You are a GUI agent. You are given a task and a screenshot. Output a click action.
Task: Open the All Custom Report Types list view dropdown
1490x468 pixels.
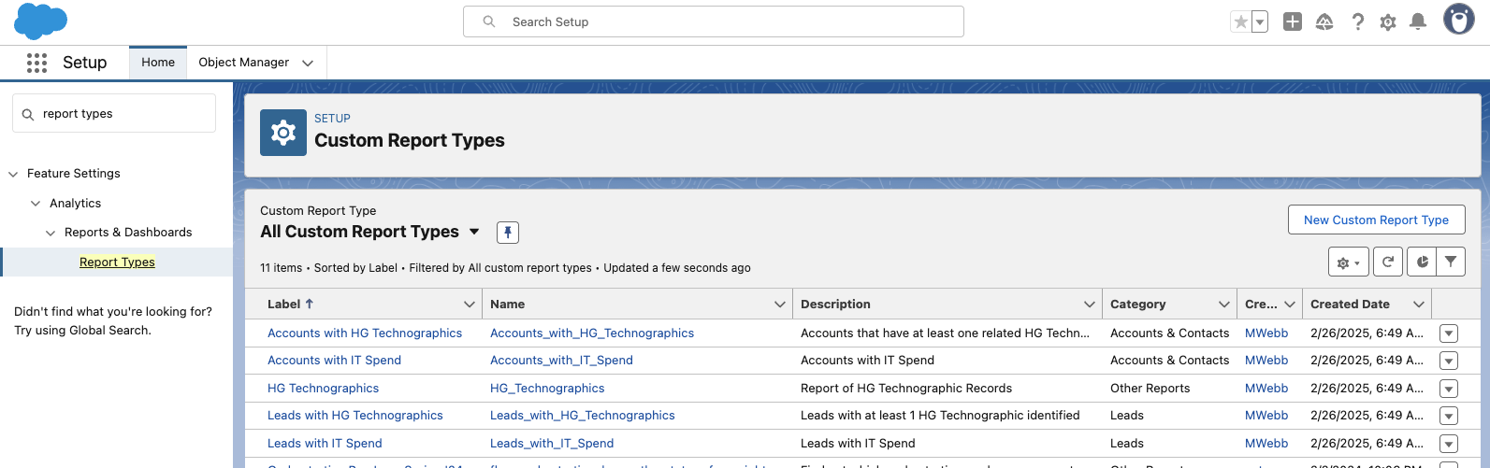[474, 232]
